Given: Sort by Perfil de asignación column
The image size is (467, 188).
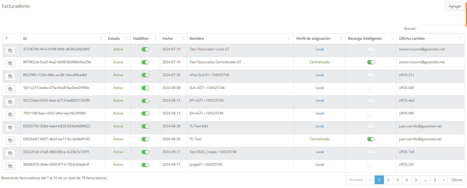Looking at the screenshot, I should 319,39.
